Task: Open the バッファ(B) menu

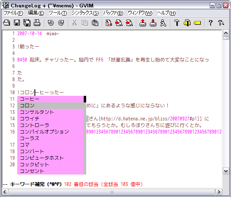Action: click(113, 13)
